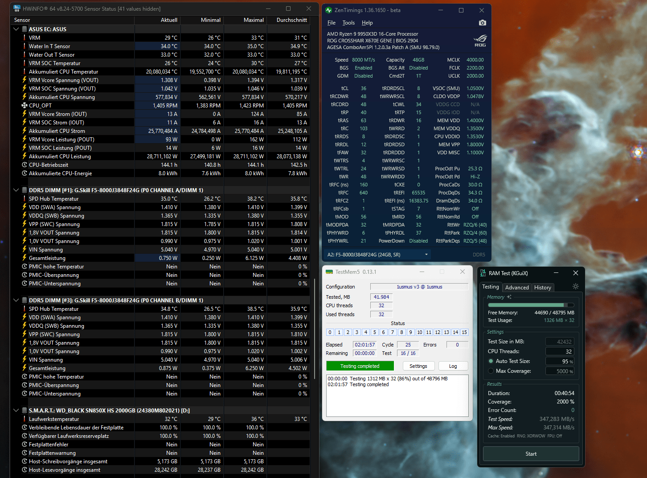The image size is (647, 478).
Task: Click the bolt icon of VRM Vcore Spannung (VOUT)
Action: (x=25, y=80)
